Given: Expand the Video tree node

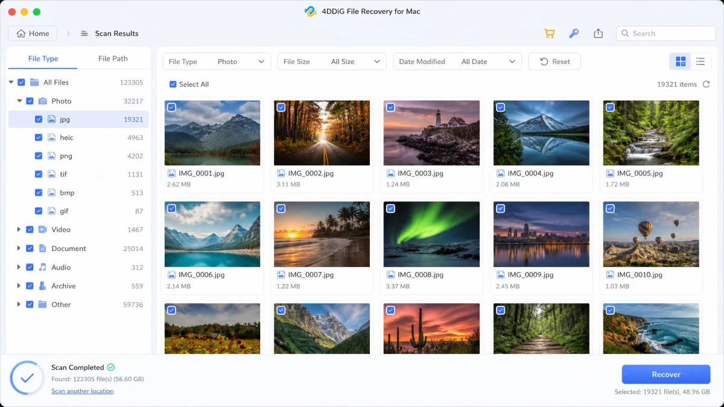Looking at the screenshot, I should 19,230.
